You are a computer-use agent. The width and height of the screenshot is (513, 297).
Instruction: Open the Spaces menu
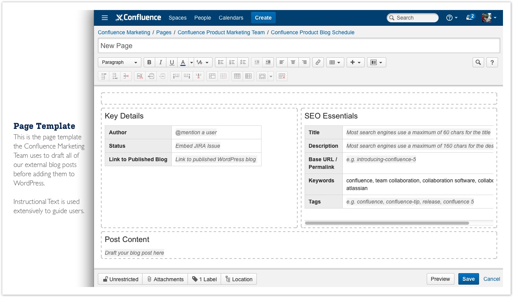(x=178, y=18)
